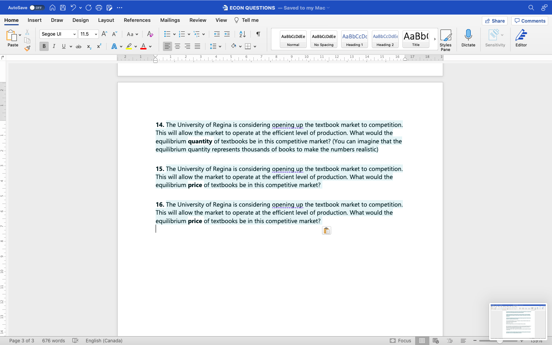Click the paste options icon in document
Image resolution: width=552 pixels, height=345 pixels.
(x=327, y=230)
